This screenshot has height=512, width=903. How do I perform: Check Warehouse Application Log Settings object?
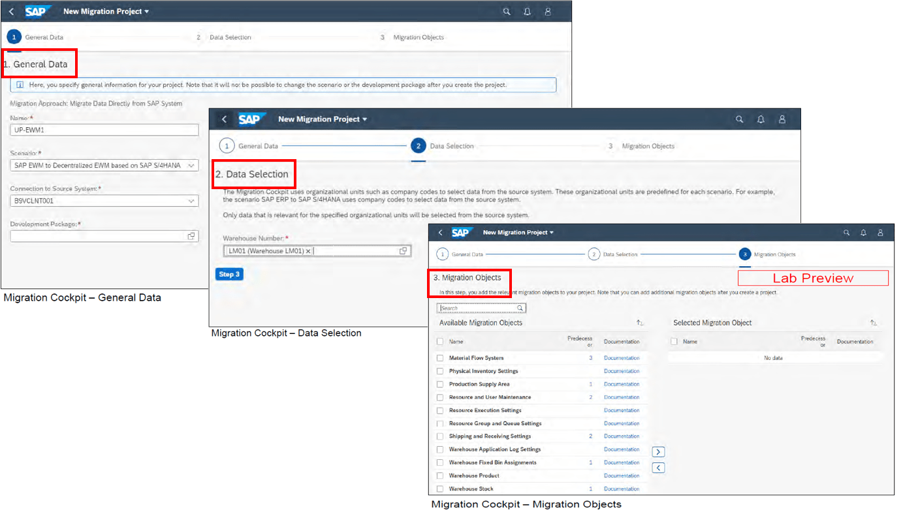(x=440, y=449)
